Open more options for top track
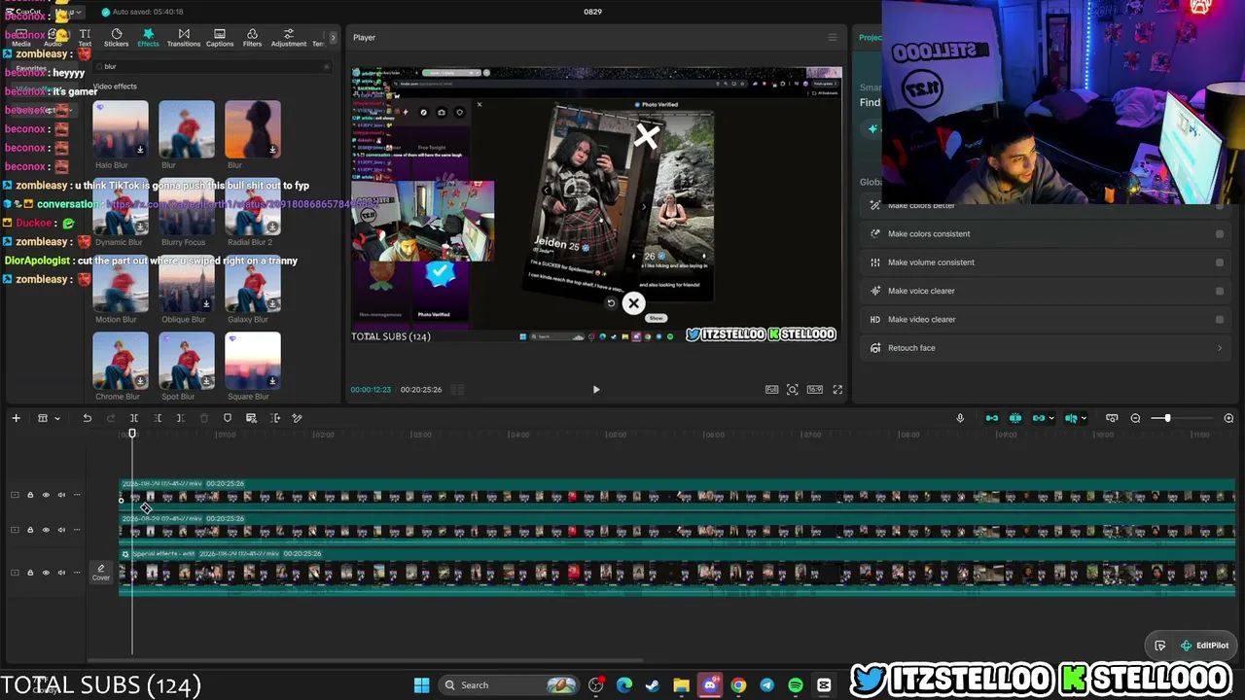Screen dimensions: 1245x700 77,496
